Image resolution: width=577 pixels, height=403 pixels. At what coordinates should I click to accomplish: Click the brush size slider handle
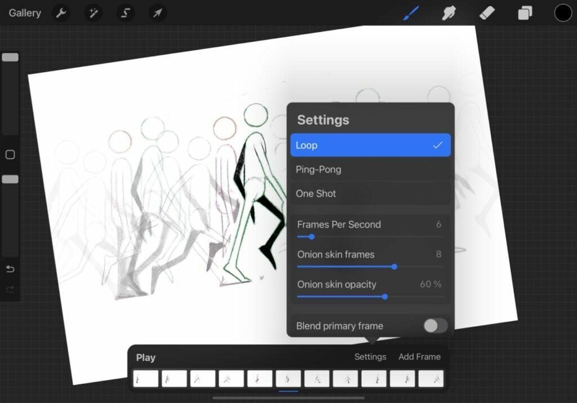tap(10, 57)
